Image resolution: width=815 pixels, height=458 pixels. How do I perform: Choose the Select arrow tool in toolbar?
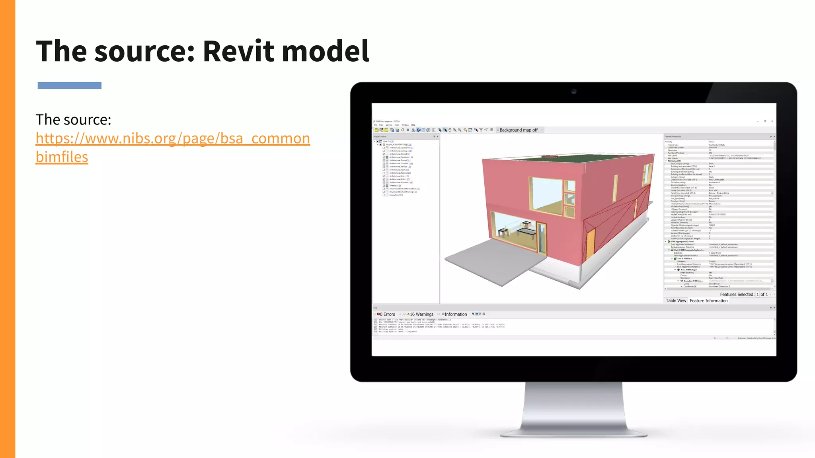pyautogui.click(x=445, y=130)
